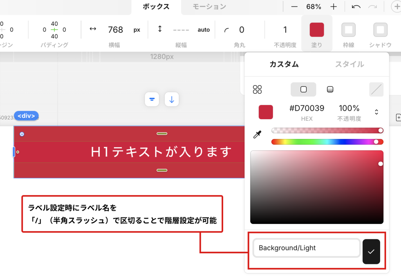Viewport: 401px width, 278px height.
Task: Click the blue align icon button
Action: pos(152,99)
